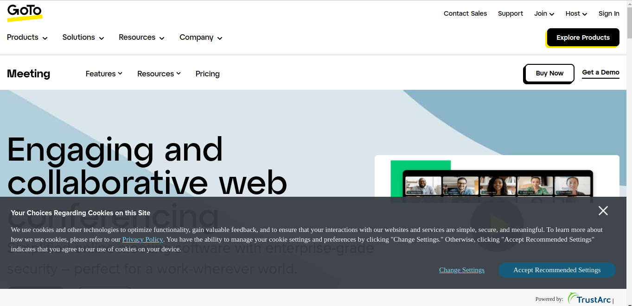
Task: Open Resources menu in Meeting bar
Action: [x=159, y=74]
